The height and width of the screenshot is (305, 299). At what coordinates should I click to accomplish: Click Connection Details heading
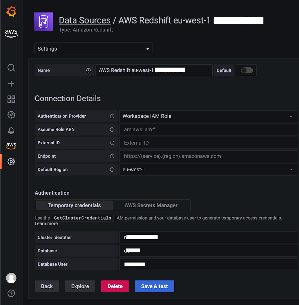(68, 98)
